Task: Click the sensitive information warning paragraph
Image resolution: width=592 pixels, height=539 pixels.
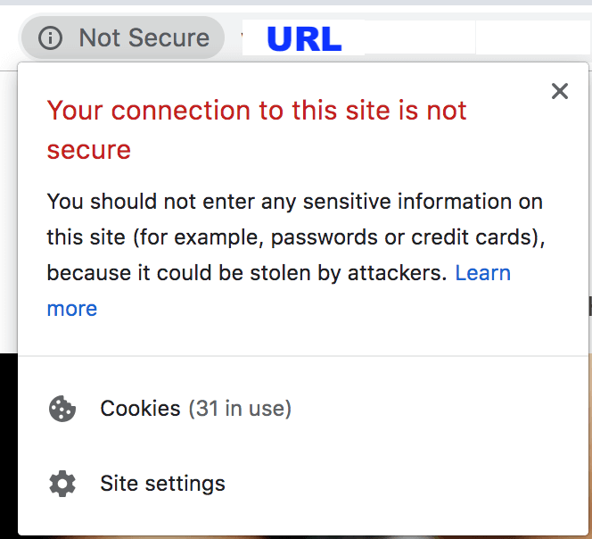Action: click(295, 254)
